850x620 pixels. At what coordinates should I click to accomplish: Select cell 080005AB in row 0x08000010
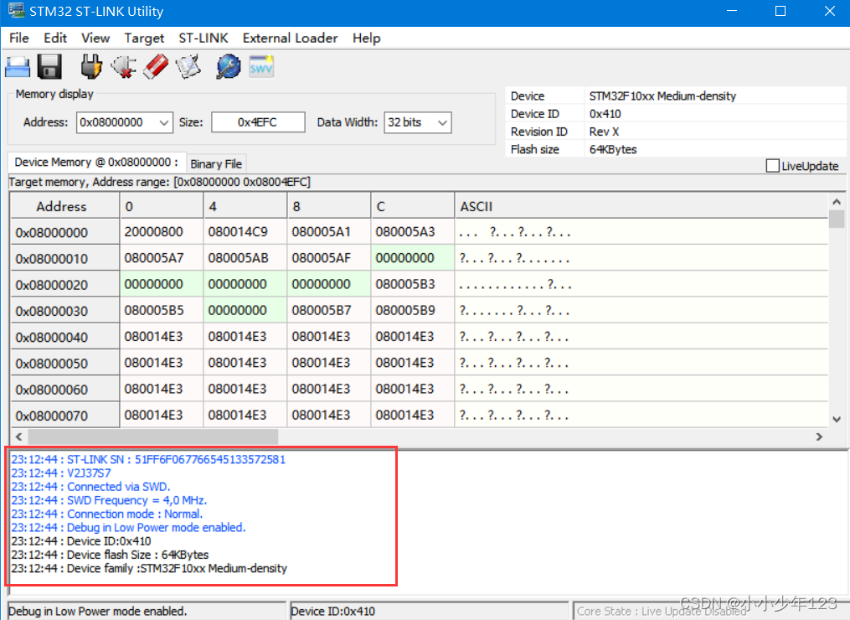coord(245,258)
